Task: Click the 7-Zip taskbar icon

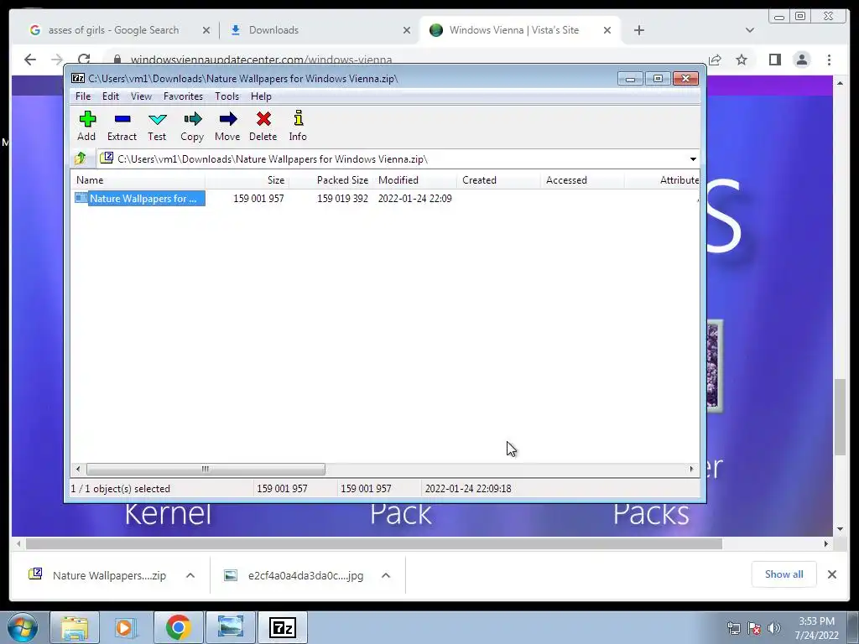Action: pyautogui.click(x=283, y=627)
